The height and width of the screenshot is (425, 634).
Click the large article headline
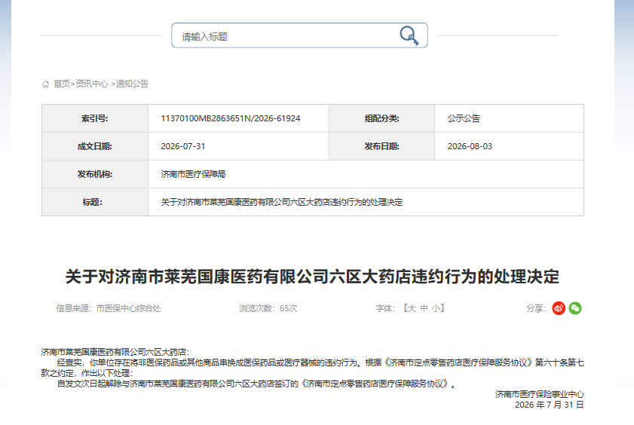pyautogui.click(x=312, y=277)
